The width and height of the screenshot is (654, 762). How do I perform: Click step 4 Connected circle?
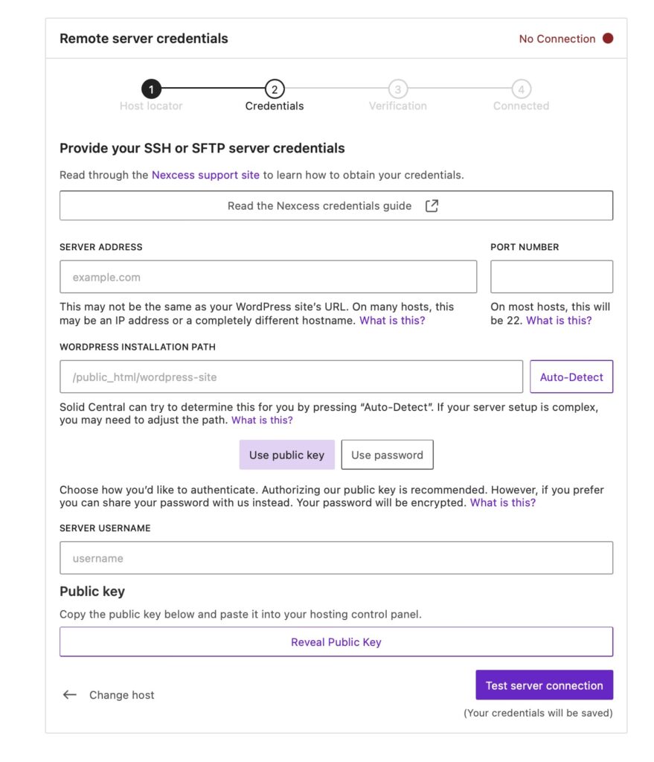[x=522, y=90]
